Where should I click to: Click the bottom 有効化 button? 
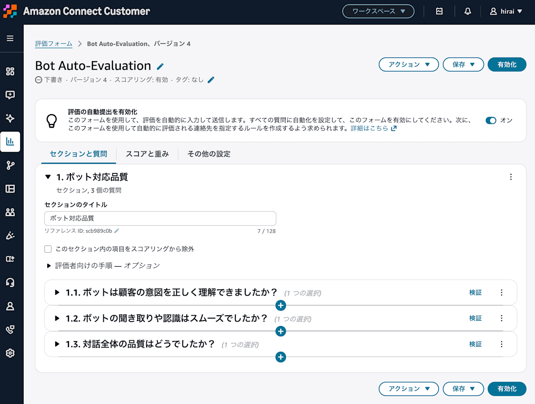point(507,389)
